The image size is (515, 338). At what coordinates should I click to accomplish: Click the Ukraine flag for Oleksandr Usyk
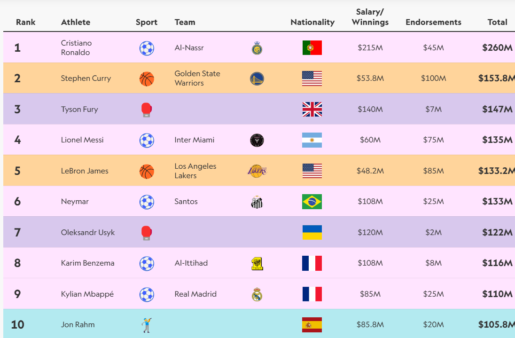[x=312, y=233]
